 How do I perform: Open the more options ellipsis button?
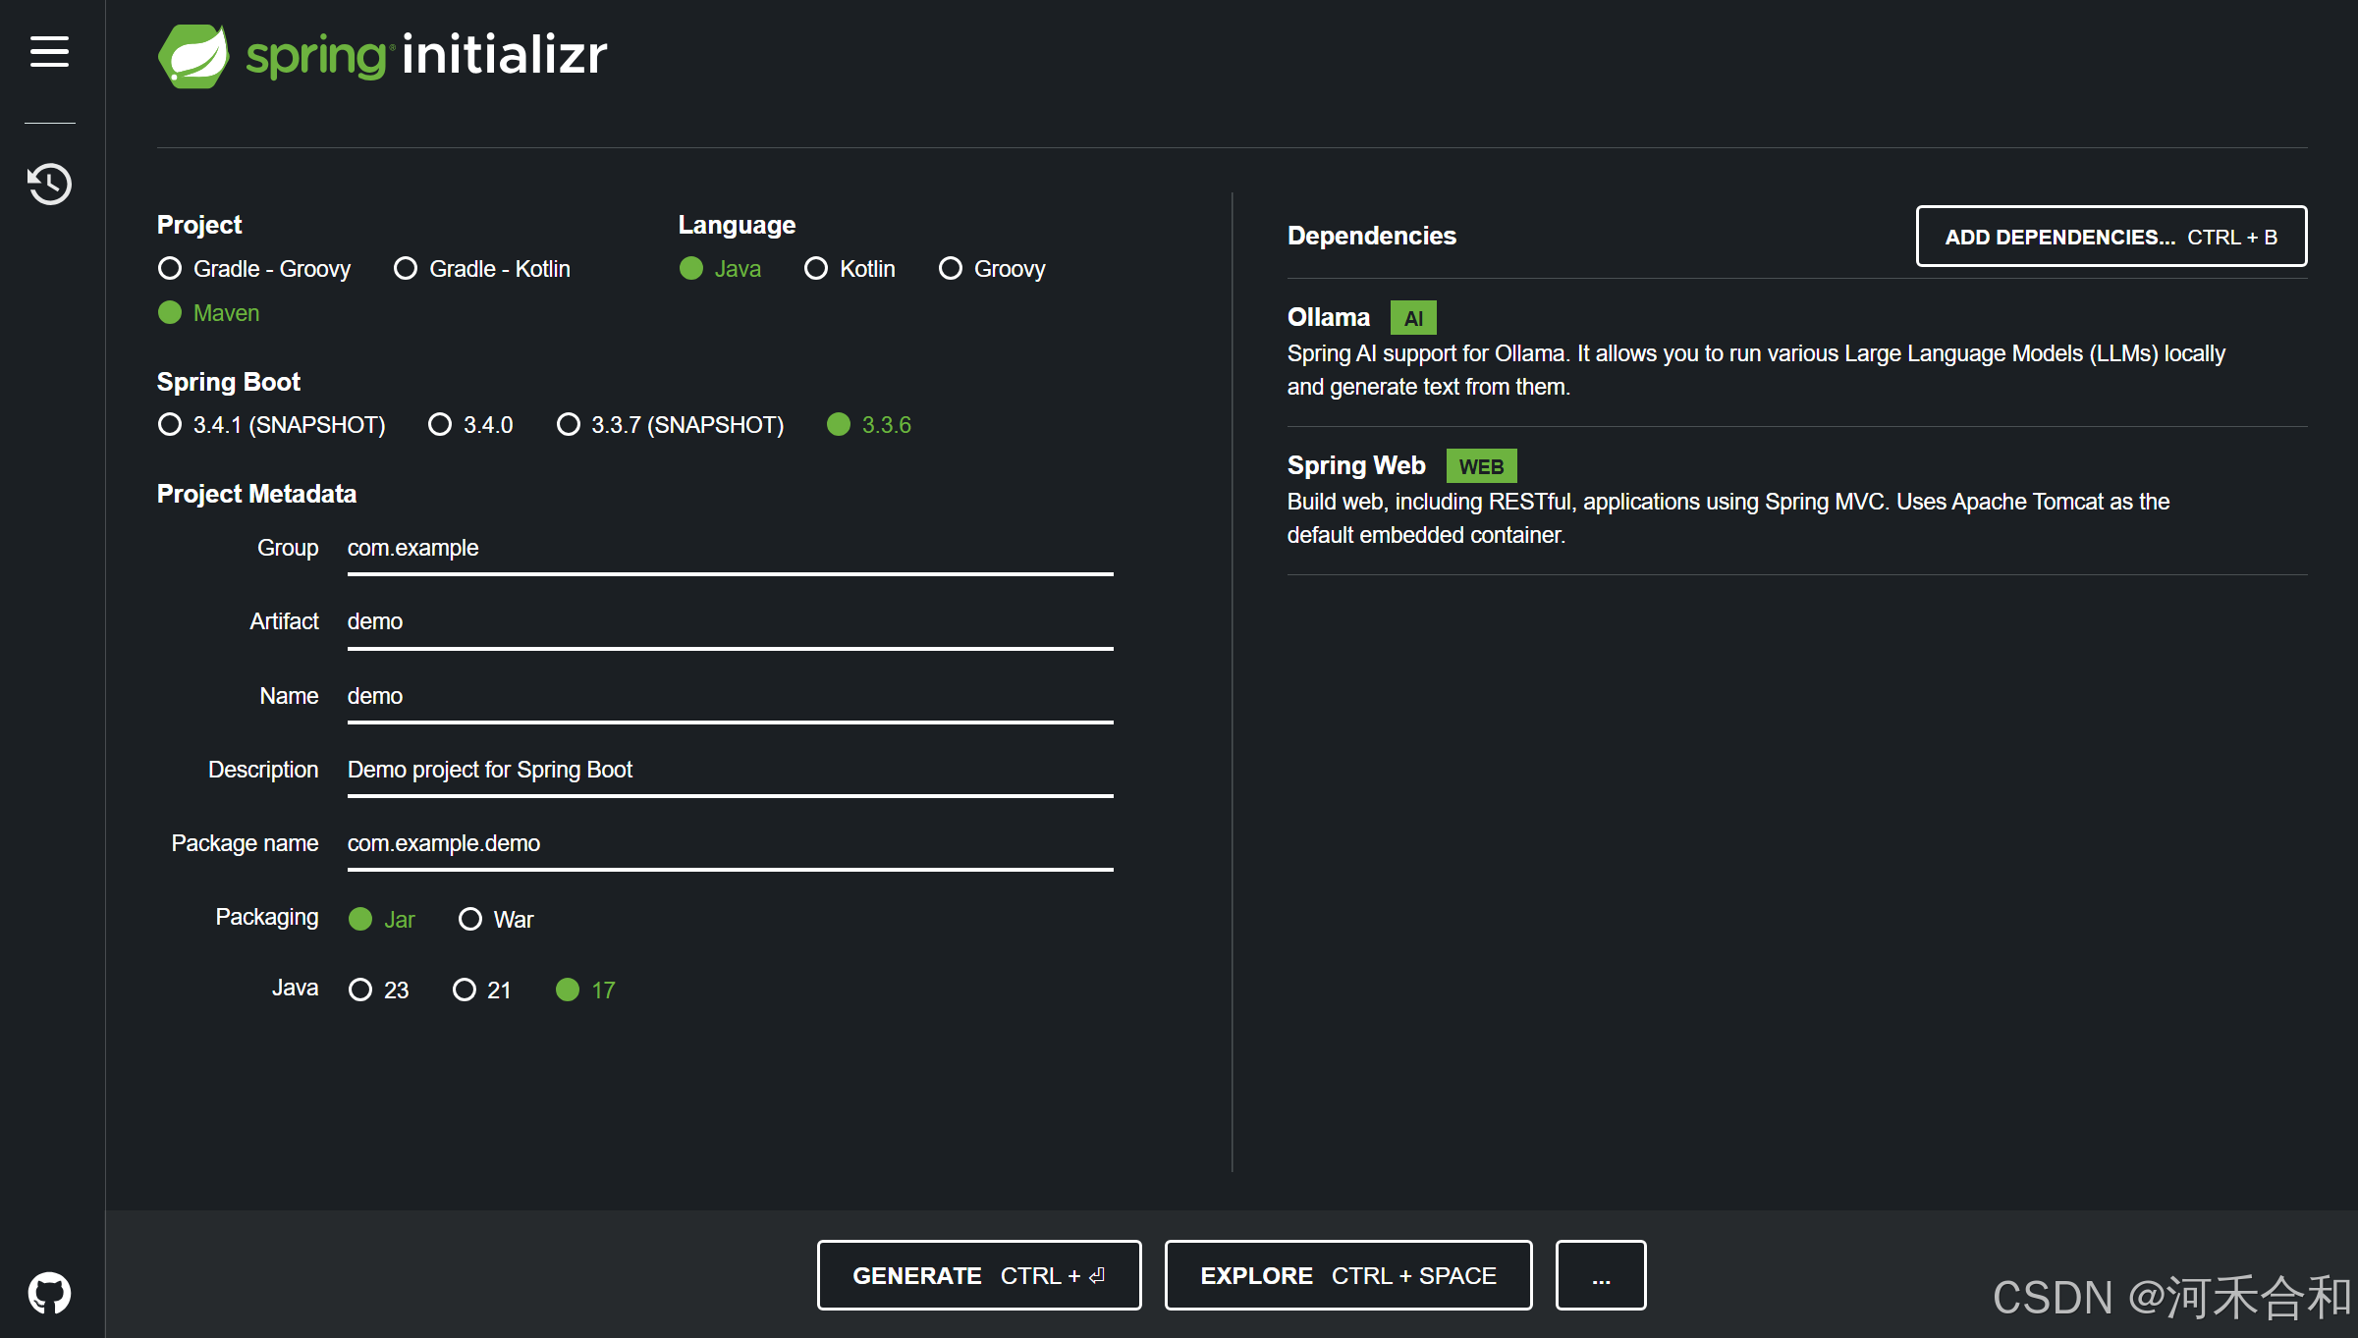[x=1600, y=1275]
